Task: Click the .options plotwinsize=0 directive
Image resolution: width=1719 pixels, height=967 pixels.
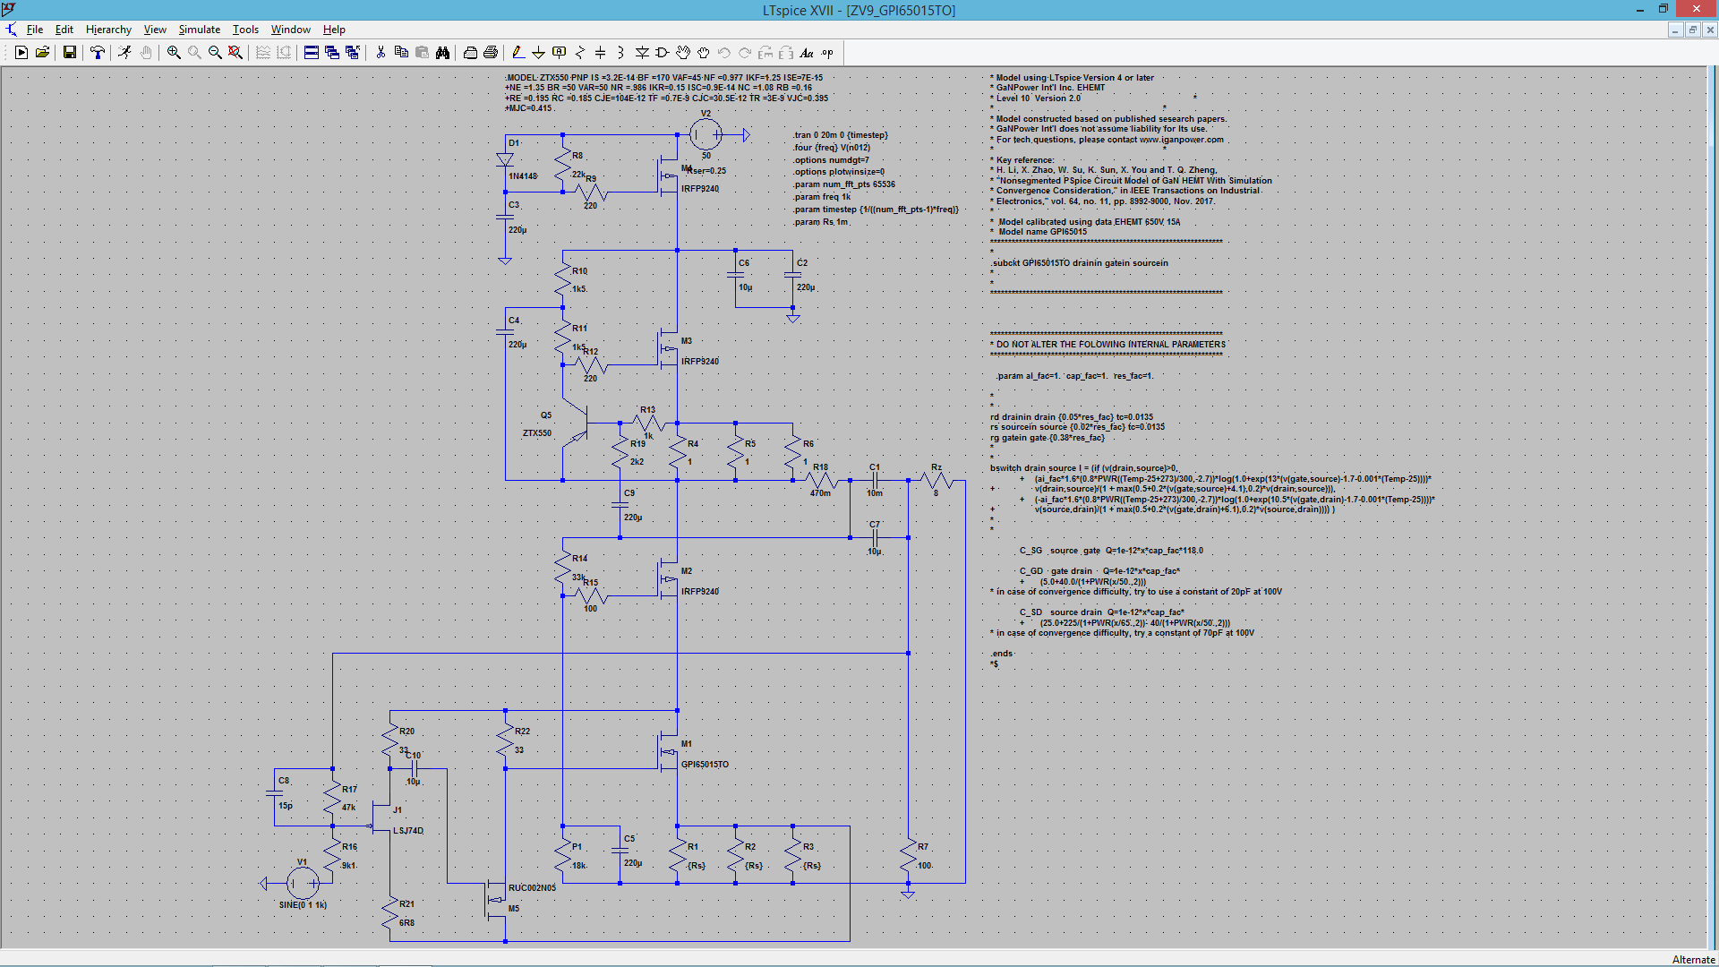Action: (x=839, y=172)
